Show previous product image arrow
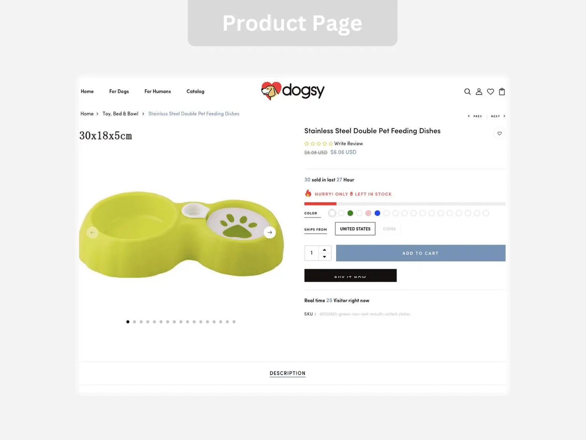The image size is (586, 440). click(92, 233)
